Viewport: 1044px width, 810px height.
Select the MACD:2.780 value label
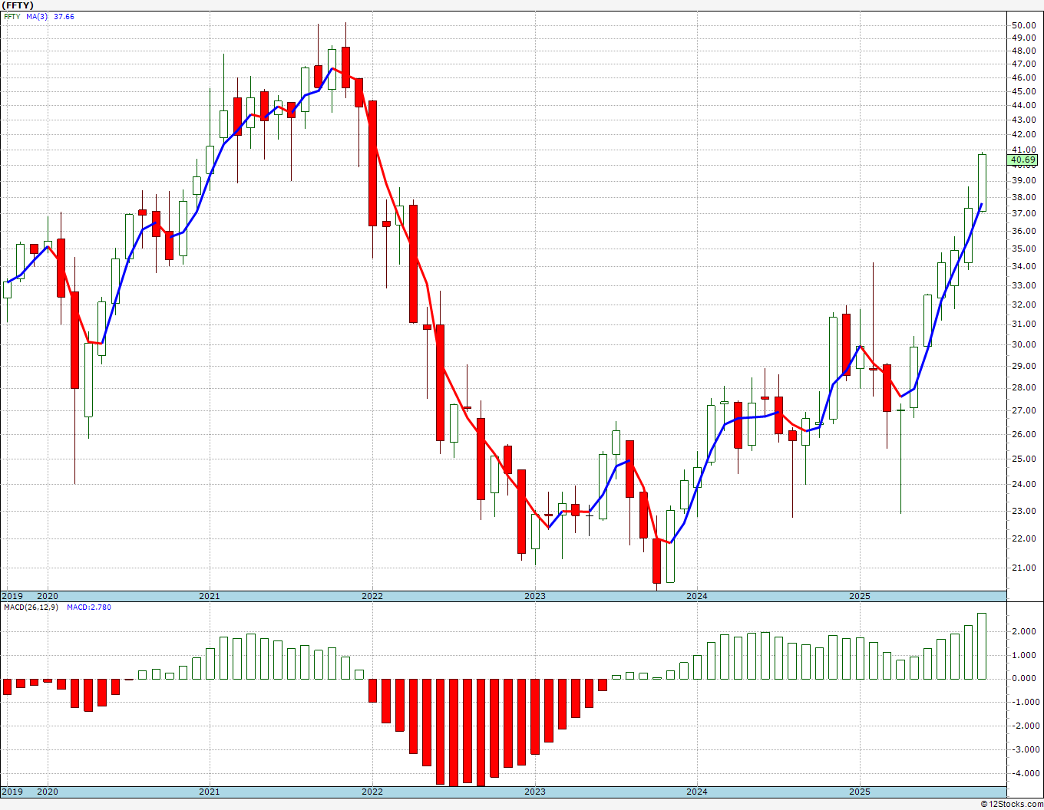(89, 607)
